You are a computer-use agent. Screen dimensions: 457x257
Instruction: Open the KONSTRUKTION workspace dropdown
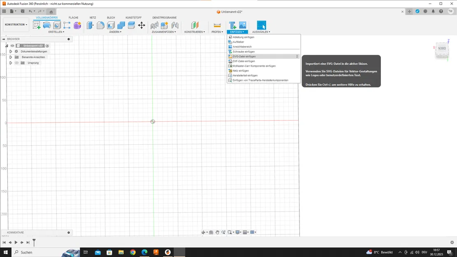coord(16,25)
